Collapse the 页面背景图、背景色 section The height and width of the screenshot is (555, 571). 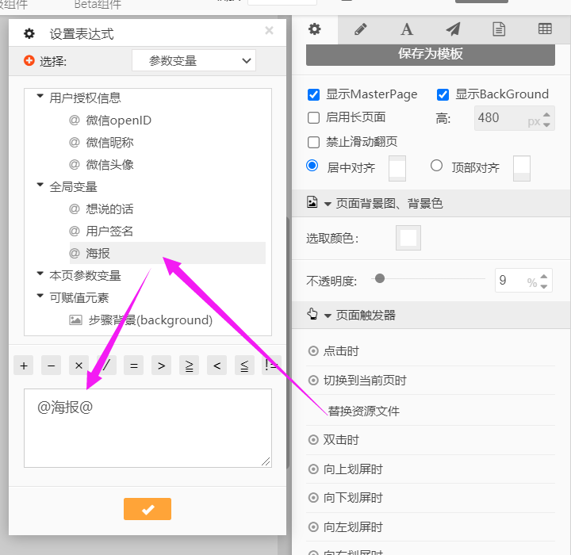tap(328, 204)
